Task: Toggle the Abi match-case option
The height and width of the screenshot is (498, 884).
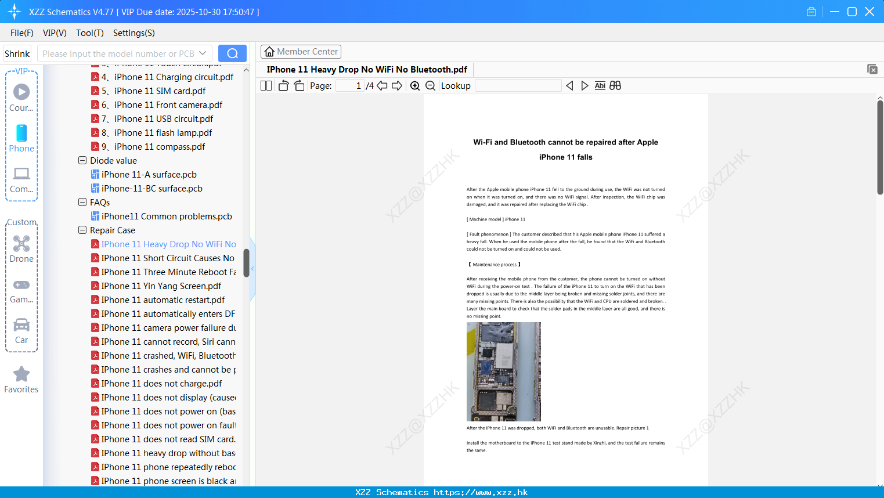Action: click(x=600, y=85)
